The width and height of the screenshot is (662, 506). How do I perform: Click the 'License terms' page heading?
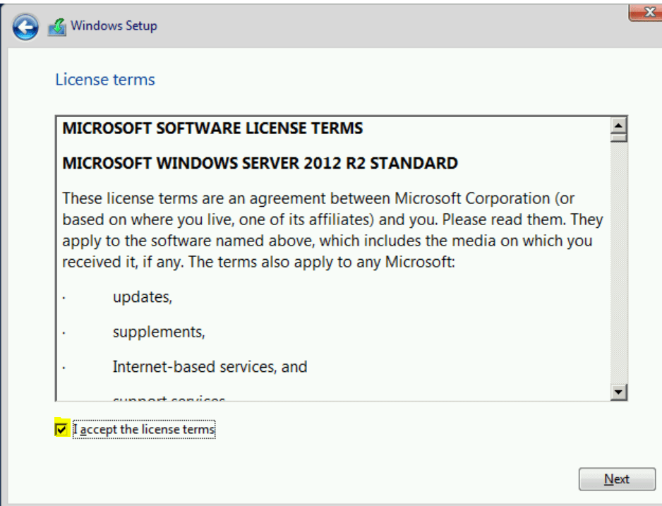pyautogui.click(x=105, y=80)
